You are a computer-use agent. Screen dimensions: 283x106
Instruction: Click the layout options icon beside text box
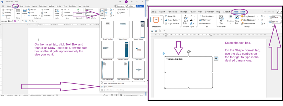click(216, 59)
